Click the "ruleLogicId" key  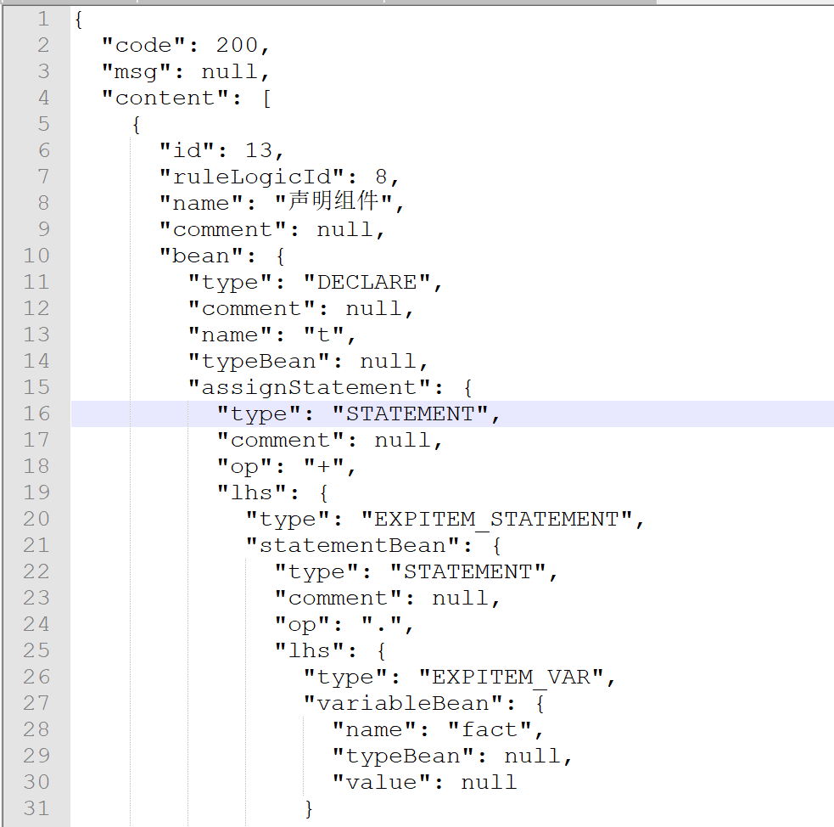(x=251, y=177)
